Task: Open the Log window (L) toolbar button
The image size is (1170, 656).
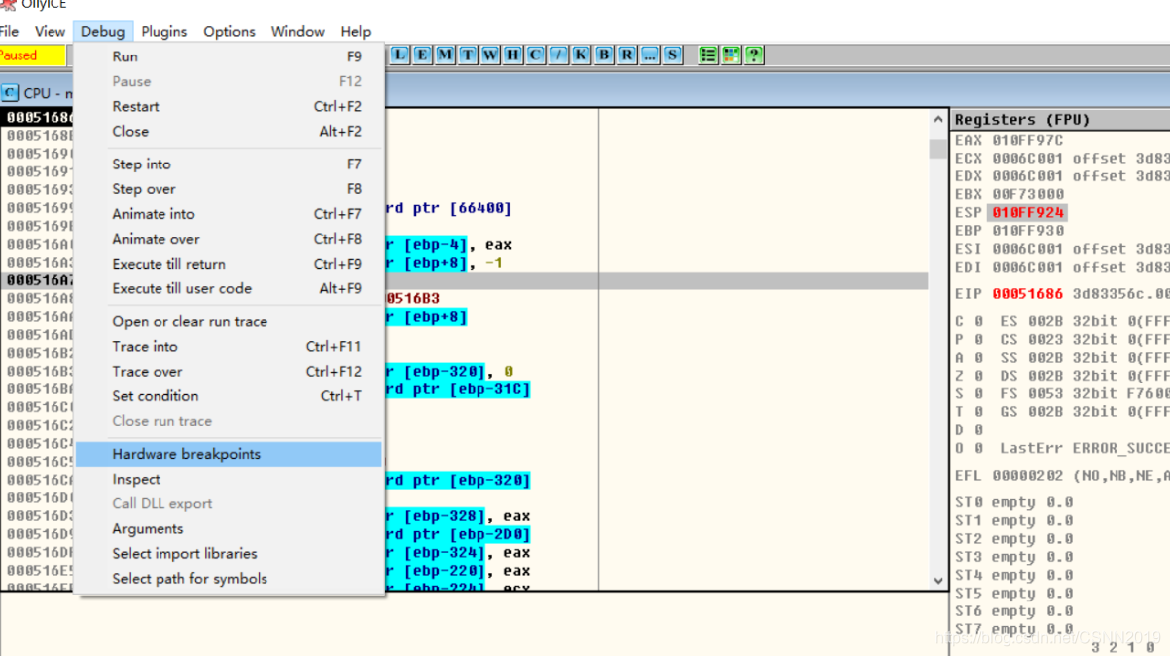Action: click(400, 55)
